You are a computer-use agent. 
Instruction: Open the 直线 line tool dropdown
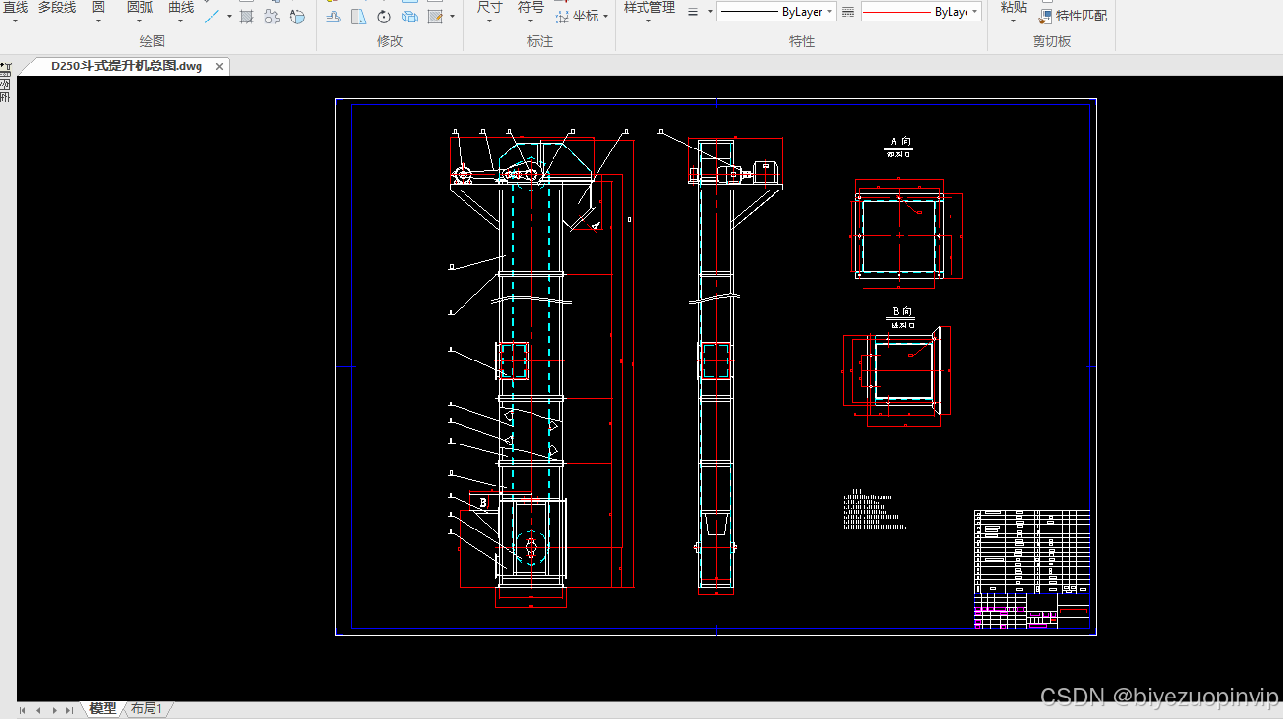point(14,20)
